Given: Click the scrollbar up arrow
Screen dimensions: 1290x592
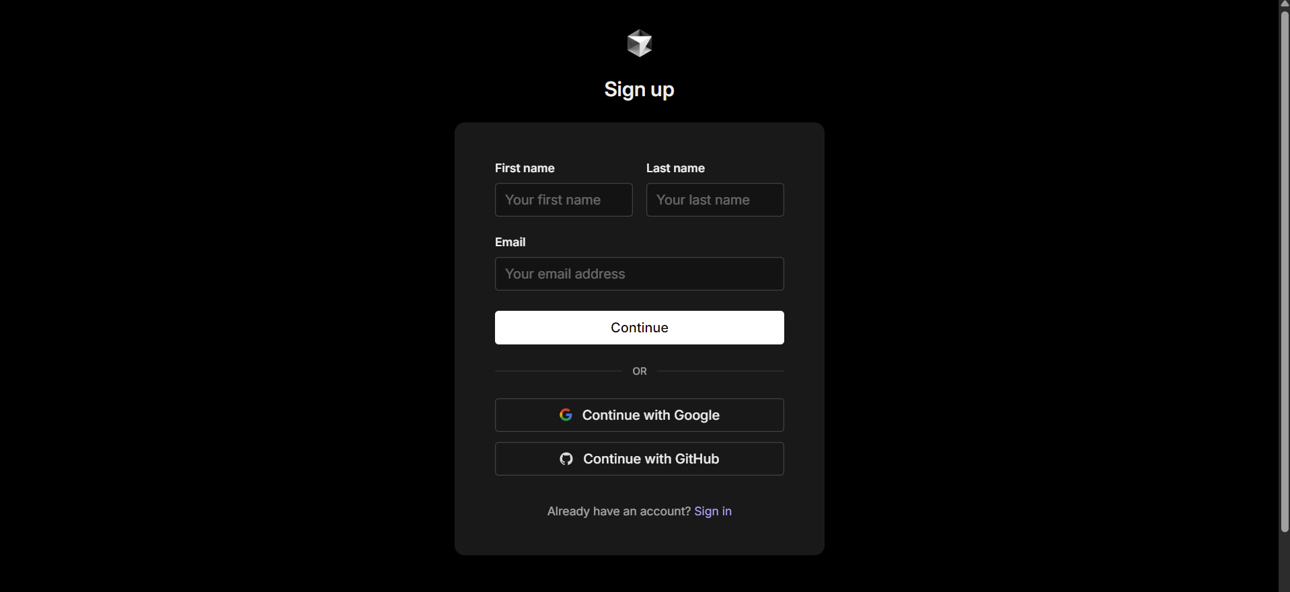Looking at the screenshot, I should 1284,4.
